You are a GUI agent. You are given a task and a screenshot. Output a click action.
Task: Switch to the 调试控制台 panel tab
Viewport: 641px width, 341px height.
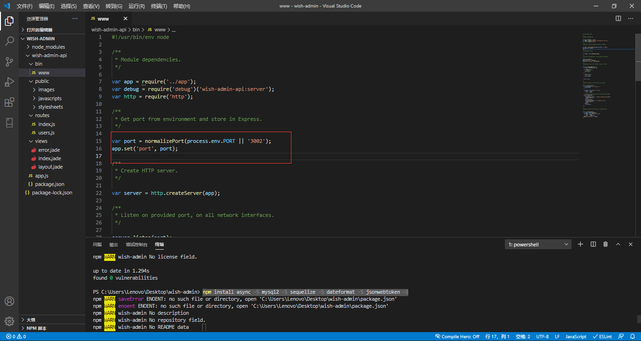[137, 245]
